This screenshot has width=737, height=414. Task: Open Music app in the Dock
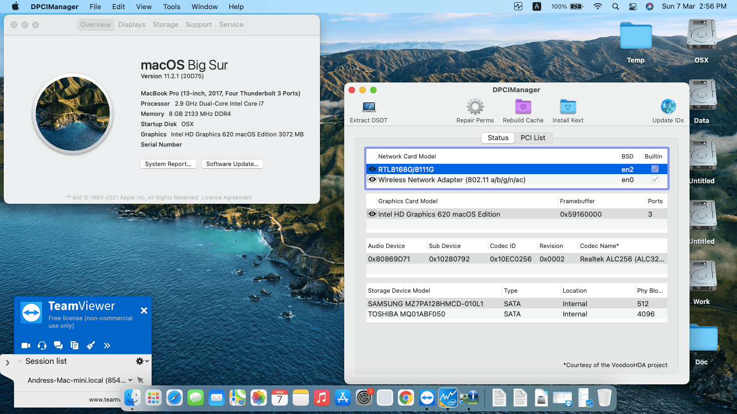pos(322,398)
